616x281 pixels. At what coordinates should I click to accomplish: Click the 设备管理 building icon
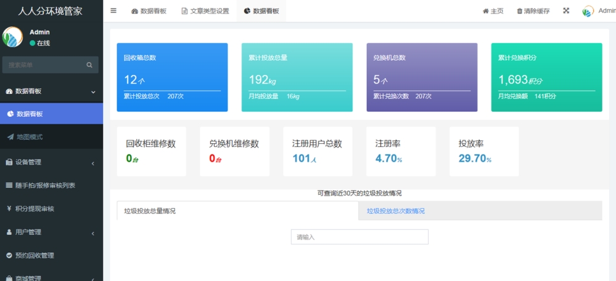pos(9,162)
